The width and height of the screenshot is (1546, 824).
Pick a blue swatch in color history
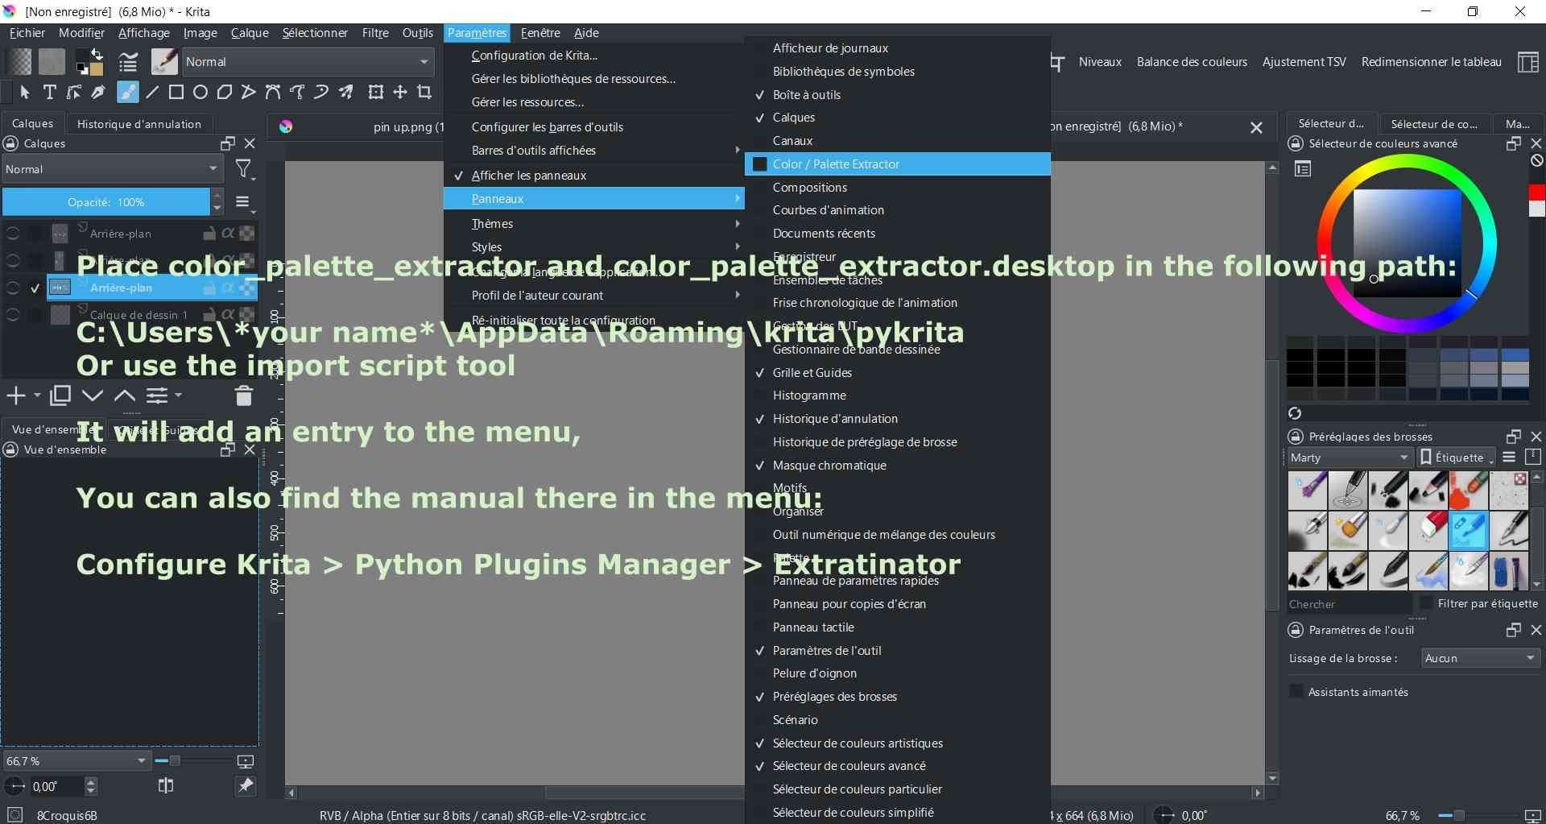click(x=1515, y=355)
